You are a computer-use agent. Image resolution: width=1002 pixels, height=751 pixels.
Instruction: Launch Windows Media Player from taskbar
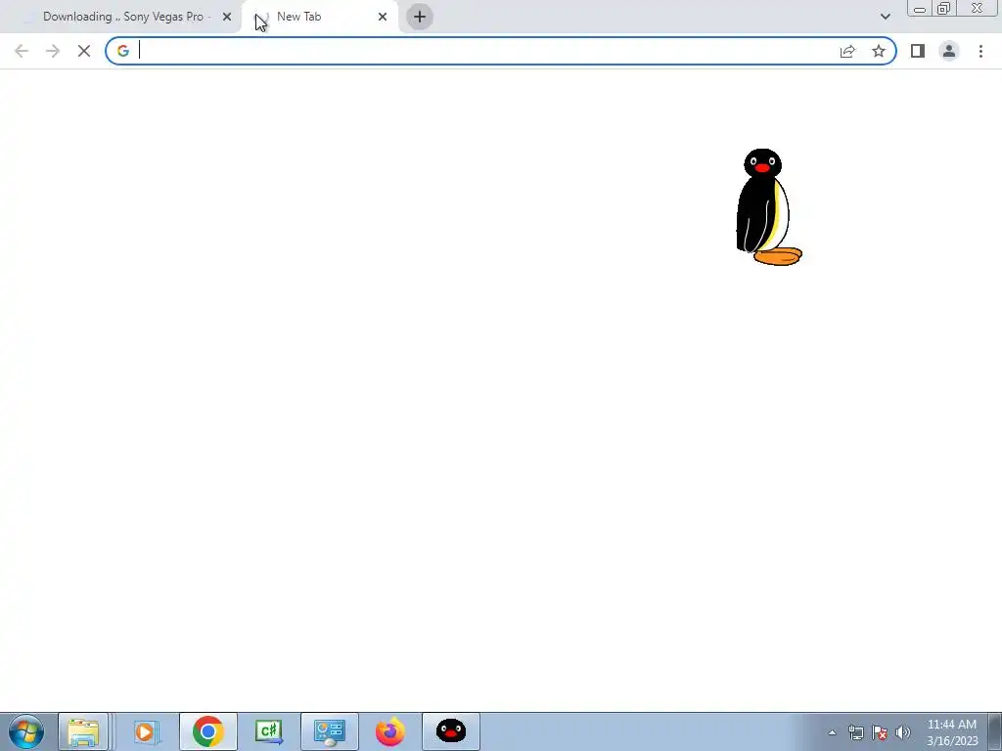145,731
